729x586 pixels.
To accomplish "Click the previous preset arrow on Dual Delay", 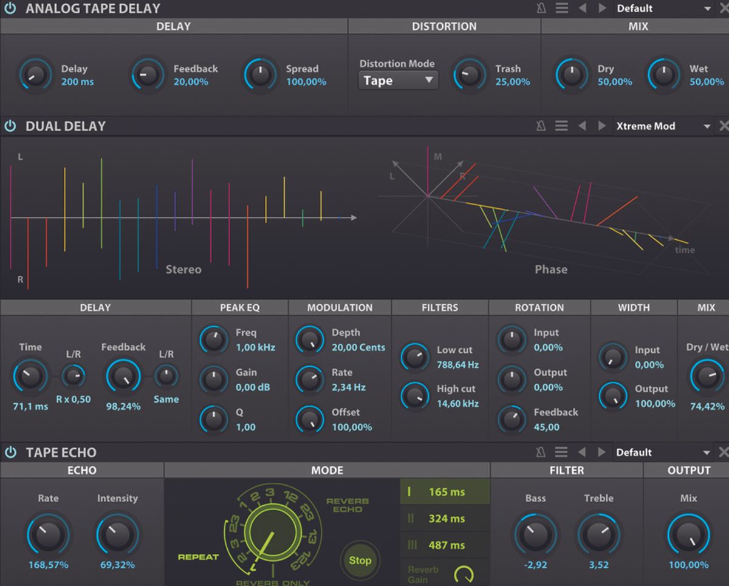I will (x=582, y=126).
